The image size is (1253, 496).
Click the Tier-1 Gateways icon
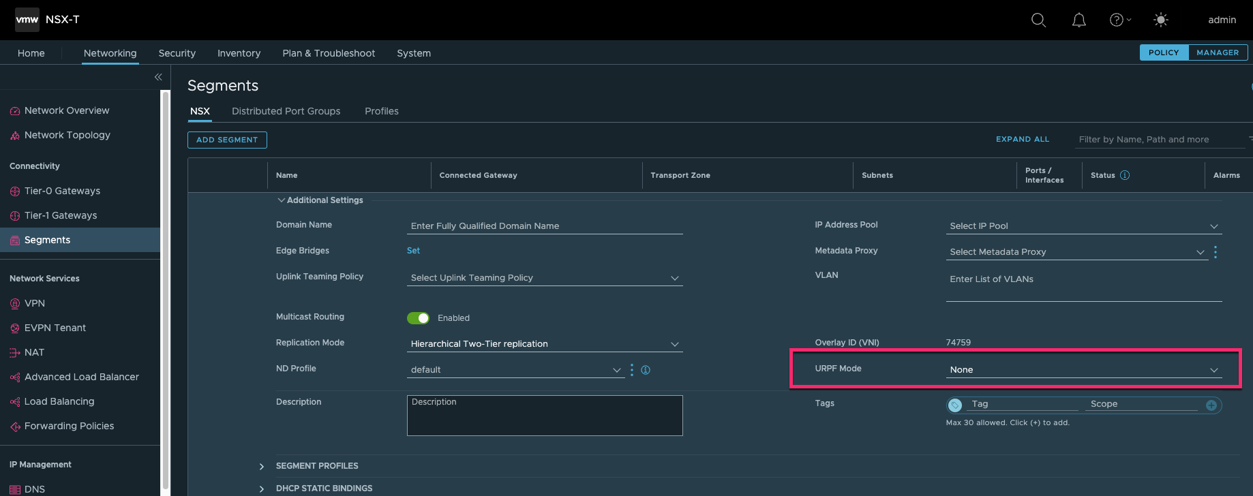pyautogui.click(x=15, y=216)
